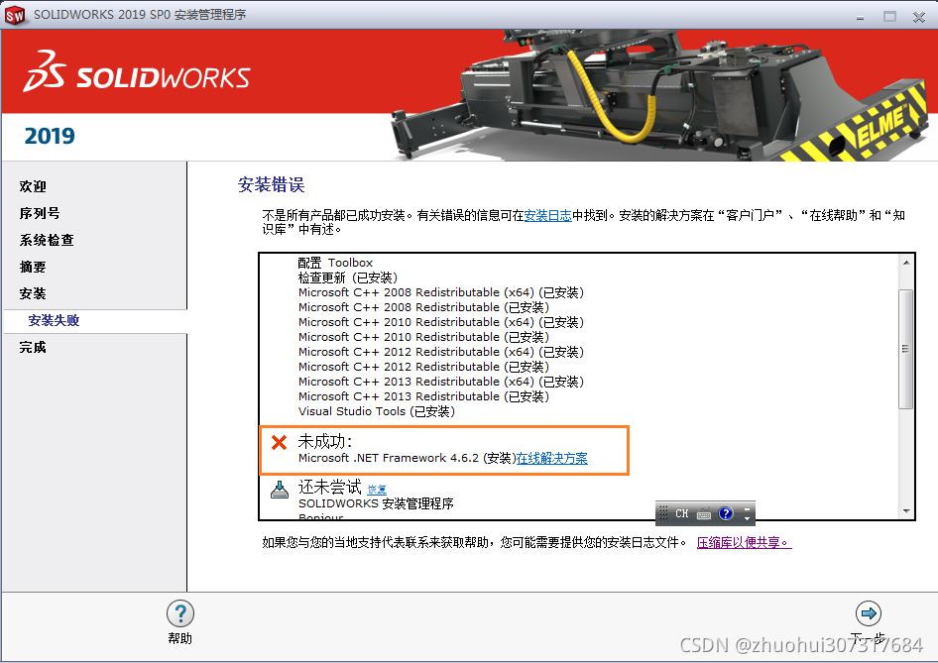Select 完成 in the sidebar

(x=33, y=347)
